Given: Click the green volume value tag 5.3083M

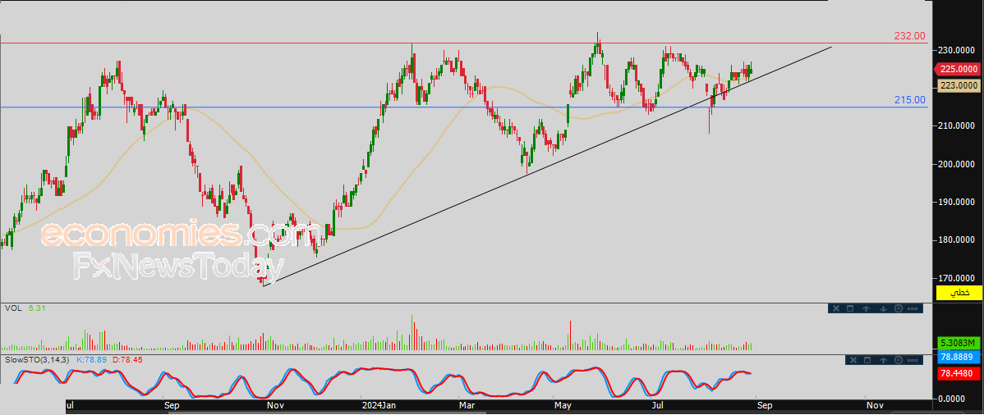Looking at the screenshot, I should [959, 343].
